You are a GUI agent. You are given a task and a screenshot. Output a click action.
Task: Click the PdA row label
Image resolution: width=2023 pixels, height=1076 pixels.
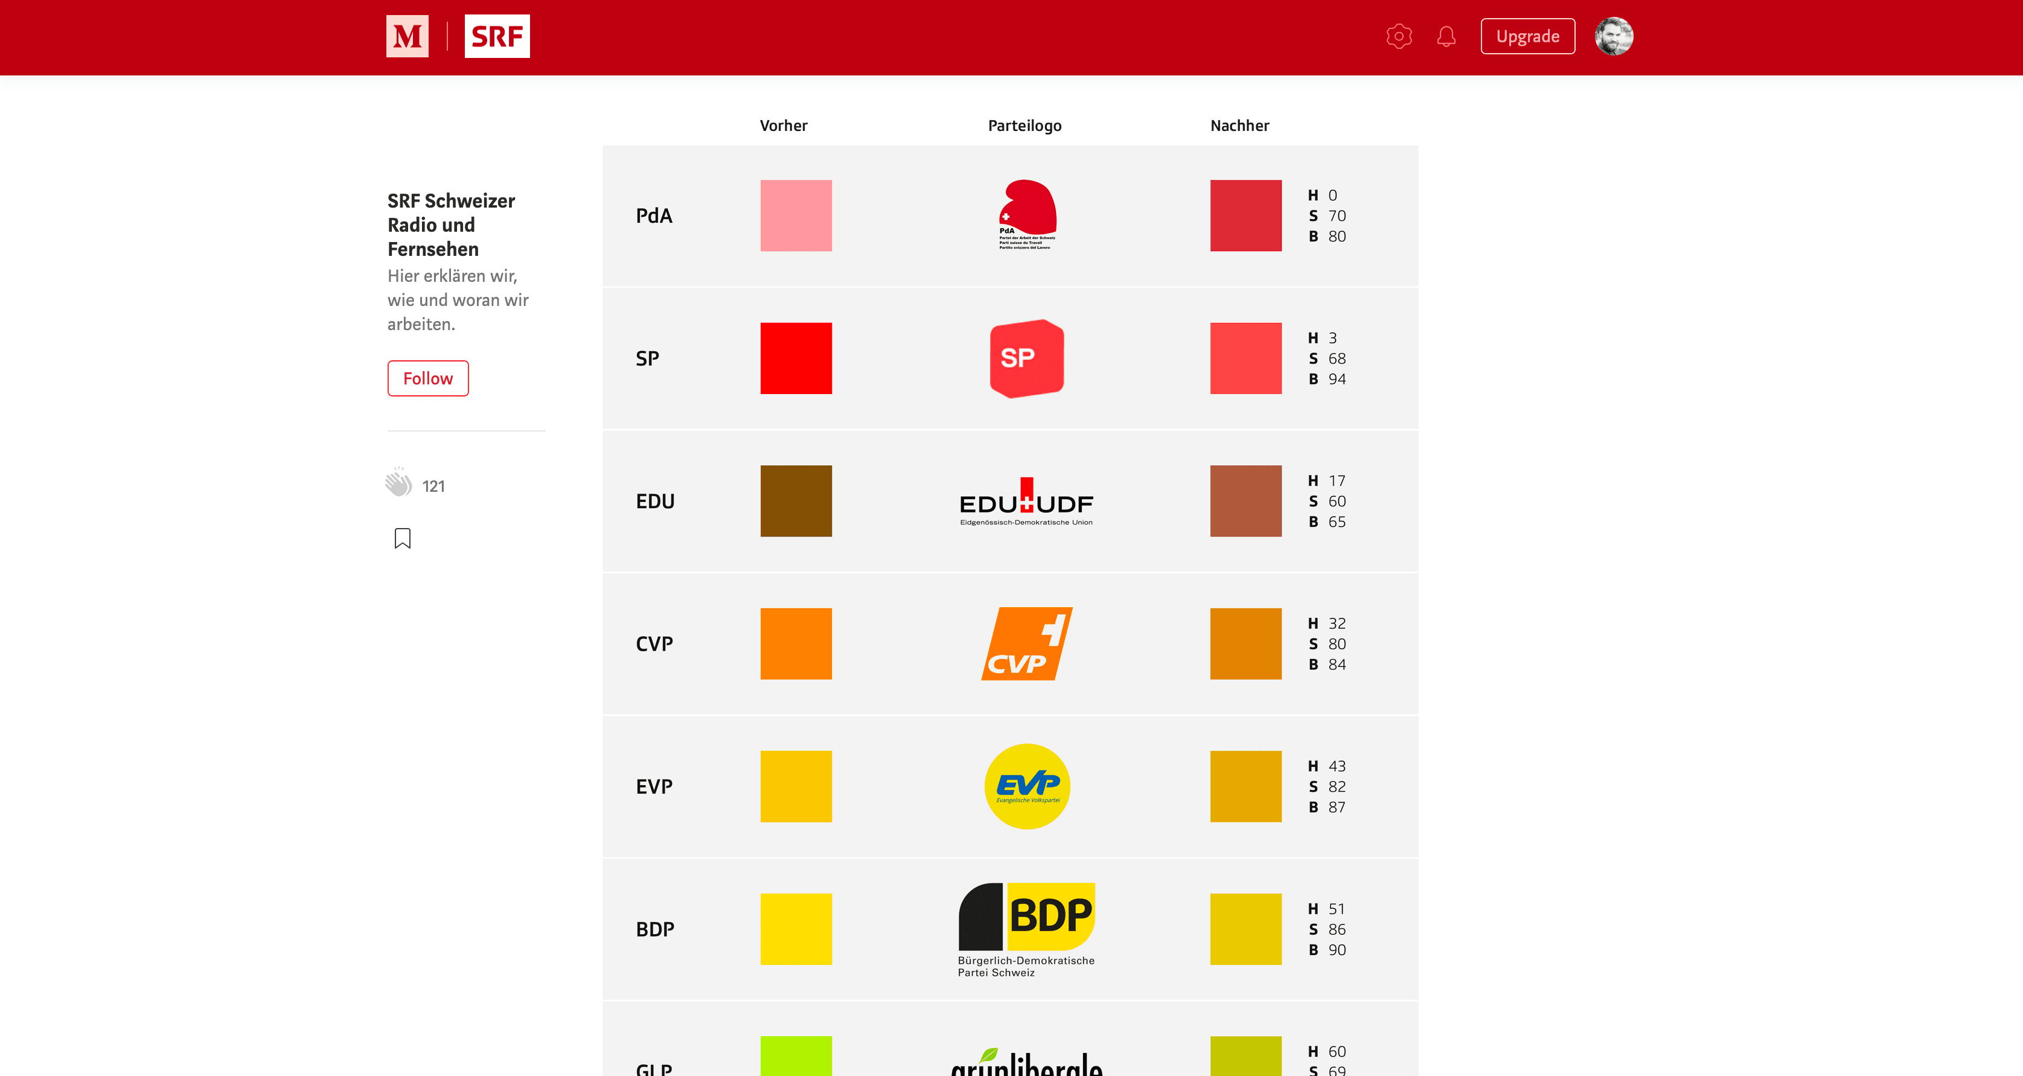(653, 215)
